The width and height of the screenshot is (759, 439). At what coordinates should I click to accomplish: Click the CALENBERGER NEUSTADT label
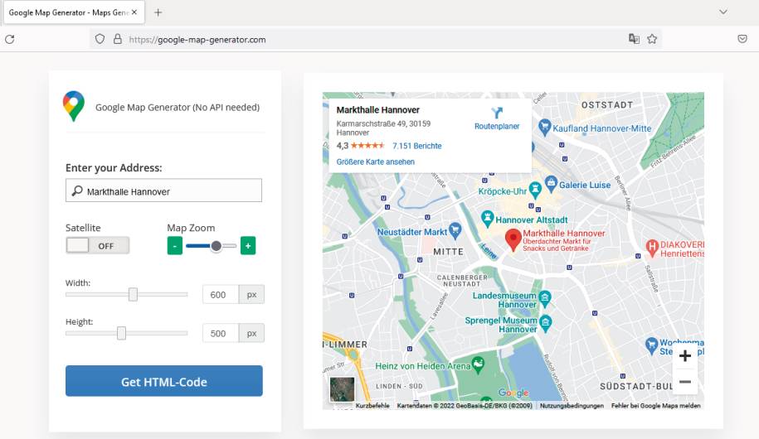click(x=462, y=281)
